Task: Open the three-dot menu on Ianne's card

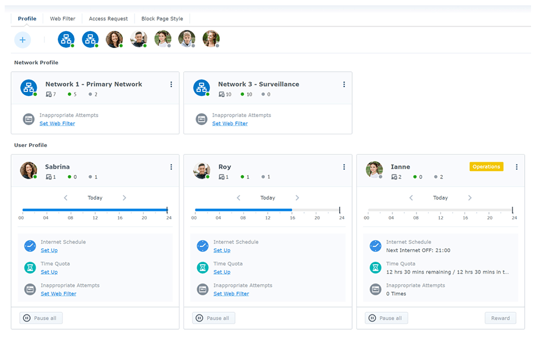Action: (x=516, y=167)
